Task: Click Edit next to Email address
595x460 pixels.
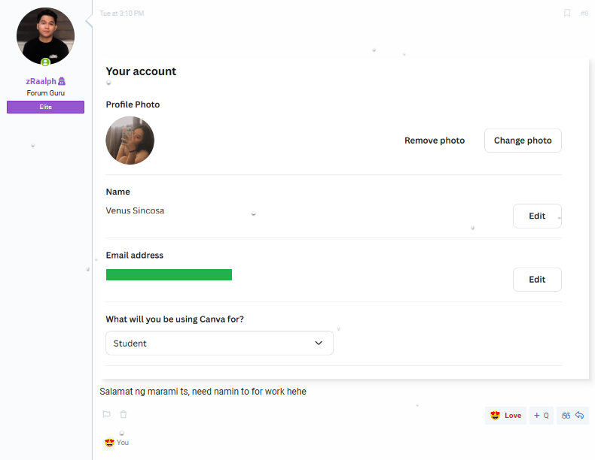Action: [x=537, y=280]
